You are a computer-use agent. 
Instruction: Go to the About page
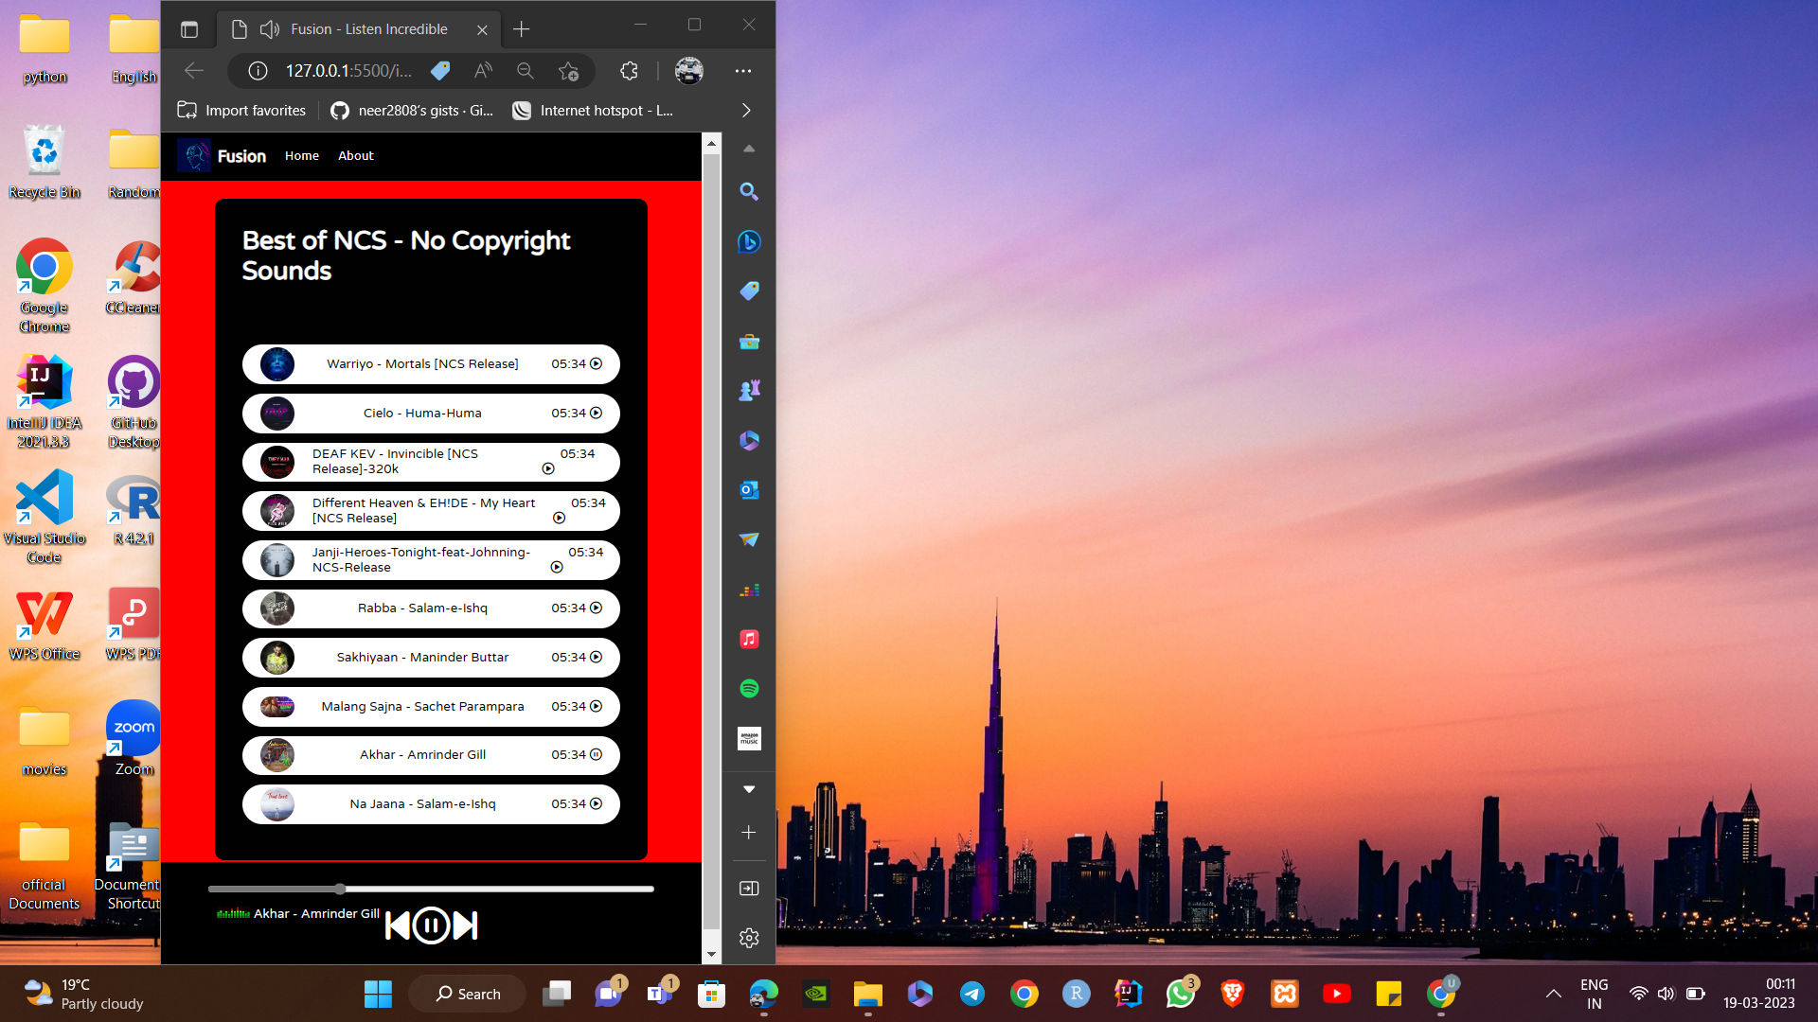pyautogui.click(x=355, y=156)
